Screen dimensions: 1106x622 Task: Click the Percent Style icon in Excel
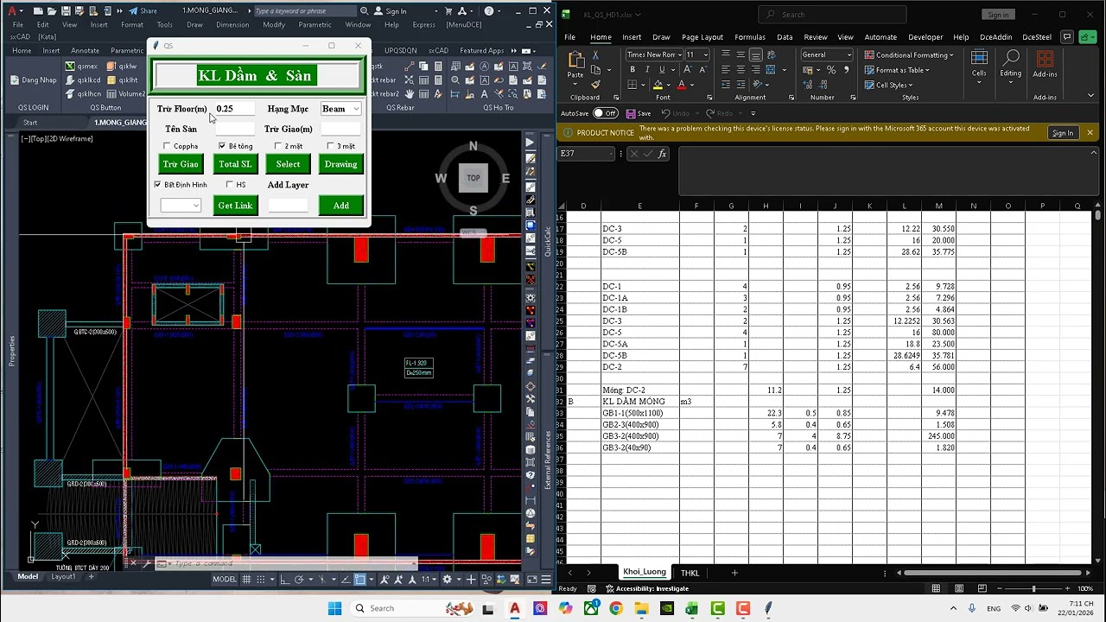830,70
